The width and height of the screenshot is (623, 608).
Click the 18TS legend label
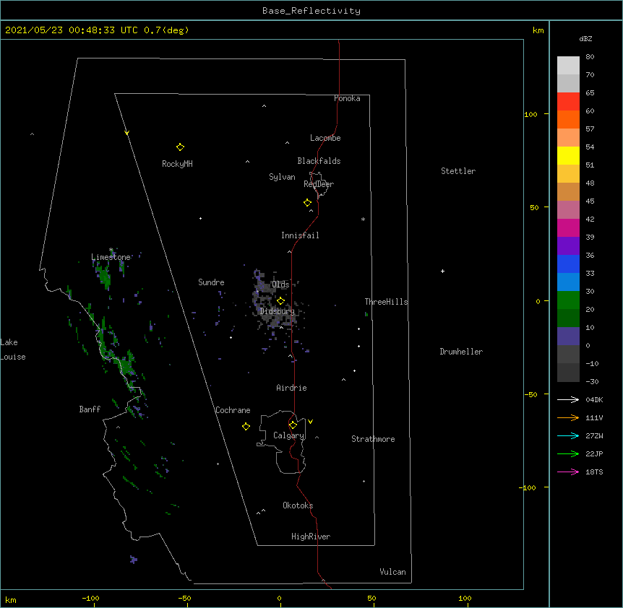click(x=594, y=472)
